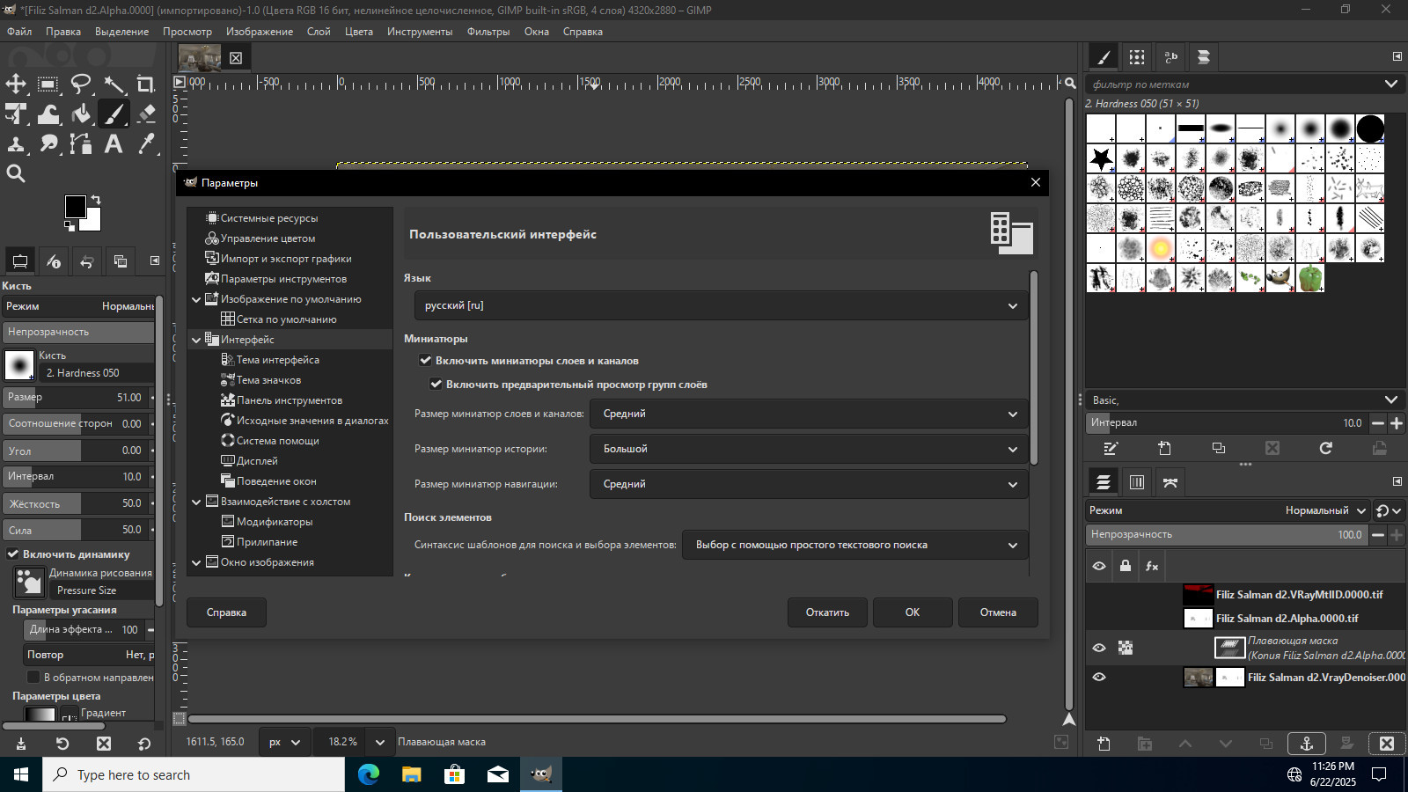The image size is (1408, 792).
Task: Click the foreground black color swatch
Action: (75, 207)
